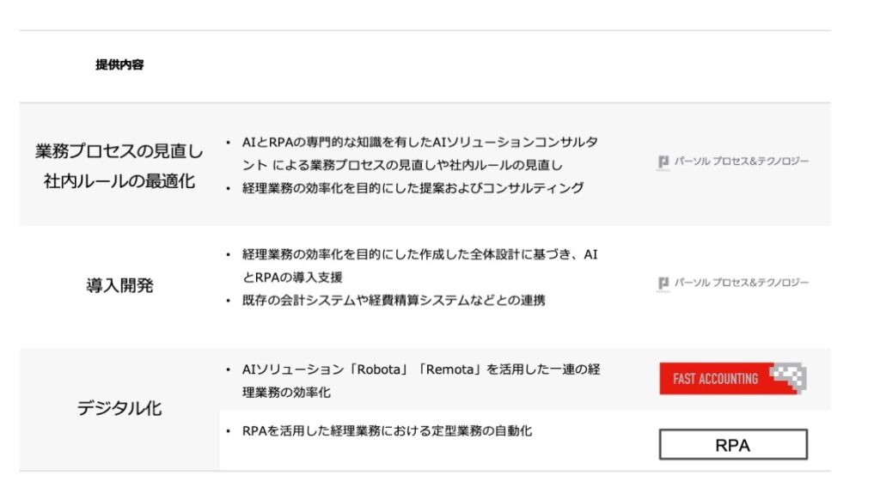Click the 提供内容 header label
The image size is (880, 488).
click(119, 64)
